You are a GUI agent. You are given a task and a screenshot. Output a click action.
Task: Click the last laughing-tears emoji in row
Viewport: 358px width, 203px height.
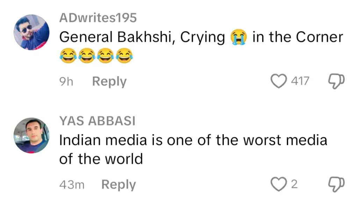tap(124, 56)
